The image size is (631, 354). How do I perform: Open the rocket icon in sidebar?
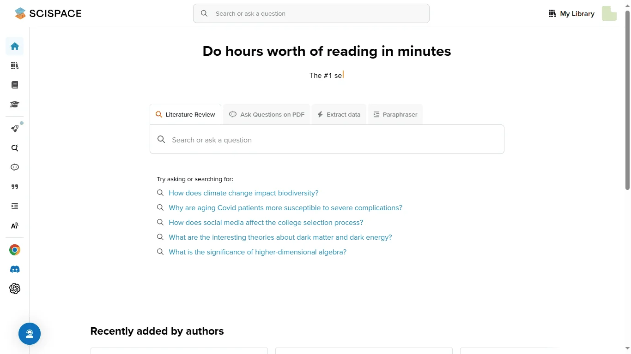click(x=15, y=129)
